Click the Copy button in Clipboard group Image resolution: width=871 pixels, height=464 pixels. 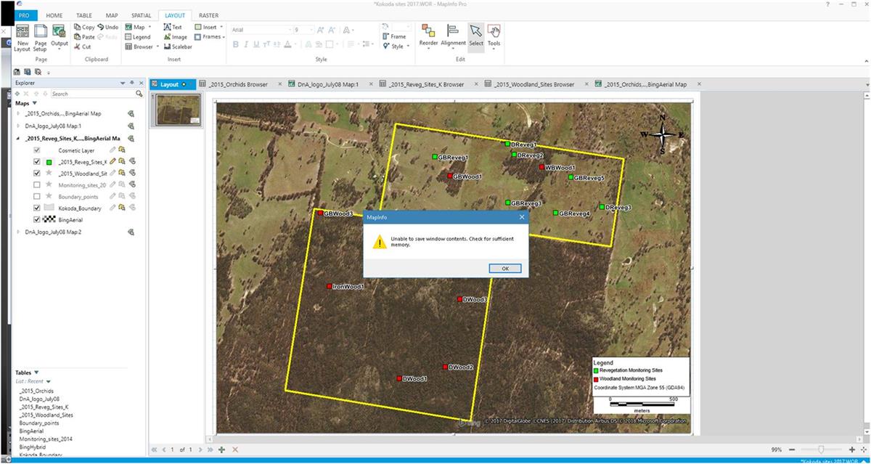(x=84, y=27)
